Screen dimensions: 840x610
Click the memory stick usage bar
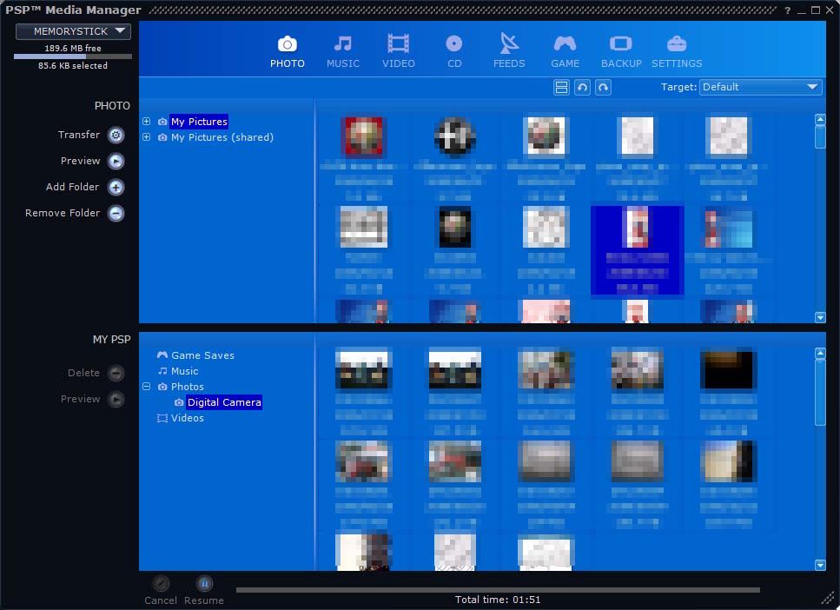pos(73,56)
